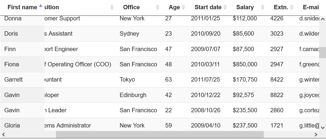Click the vertical scrollbar thumb
326x140 pixels.
click(x=322, y=52)
